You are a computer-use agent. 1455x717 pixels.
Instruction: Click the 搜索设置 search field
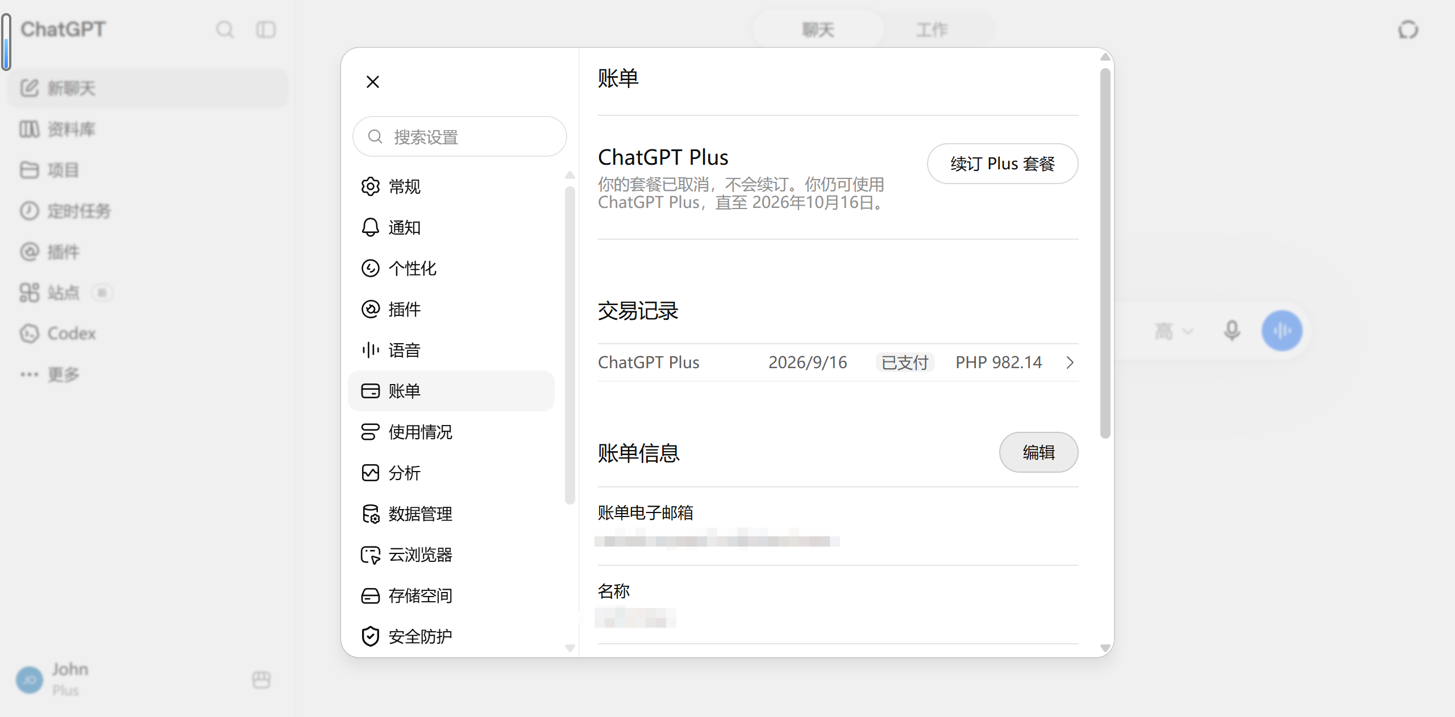pos(460,136)
